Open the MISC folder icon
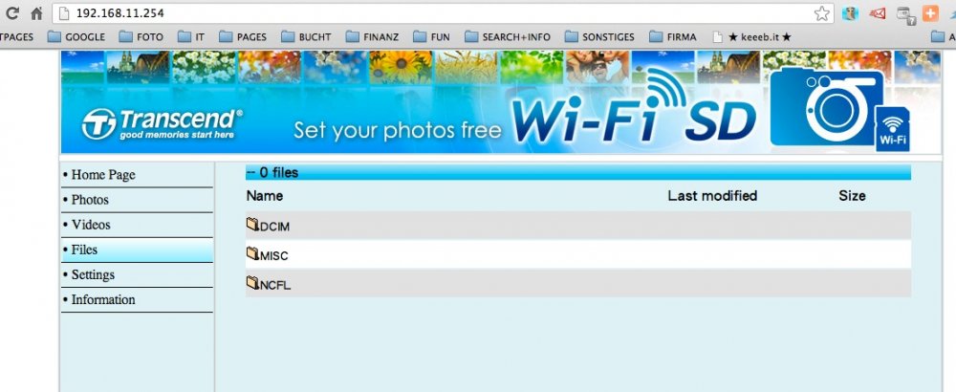 [x=253, y=253]
